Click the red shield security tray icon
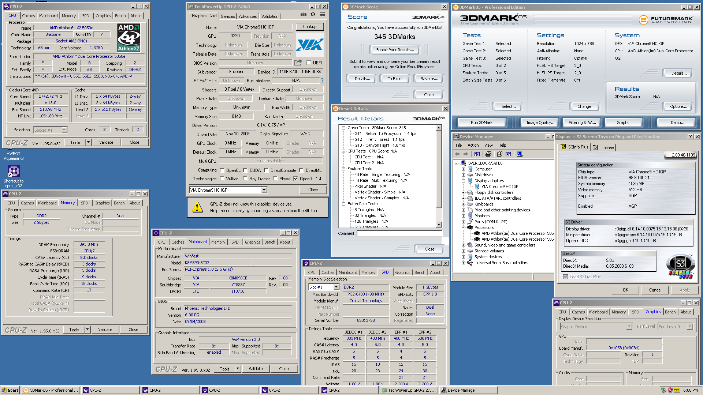The height and width of the screenshot is (395, 703). [670, 390]
